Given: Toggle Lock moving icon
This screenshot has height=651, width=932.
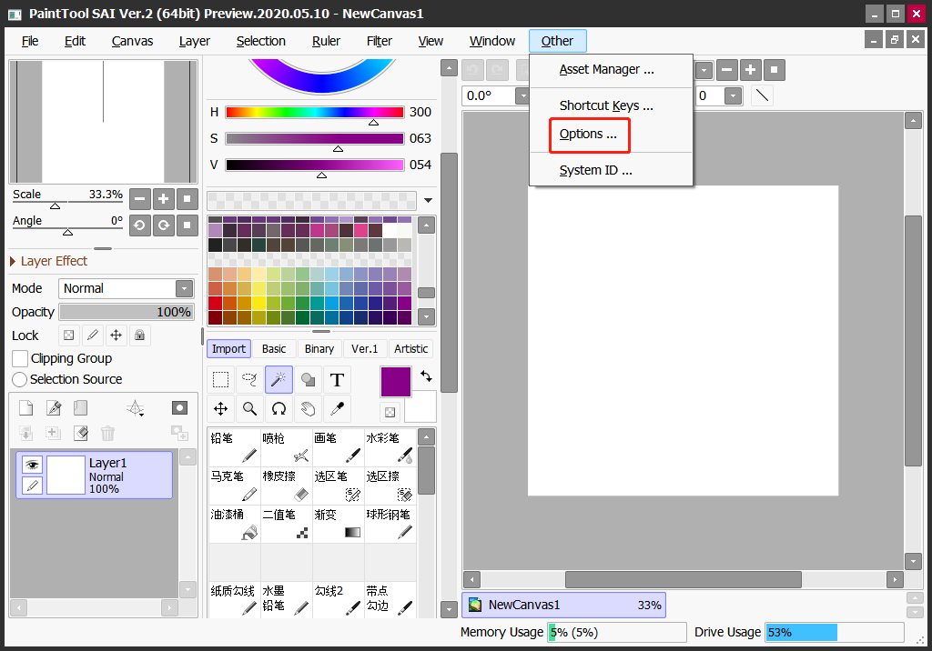Looking at the screenshot, I should [116, 335].
